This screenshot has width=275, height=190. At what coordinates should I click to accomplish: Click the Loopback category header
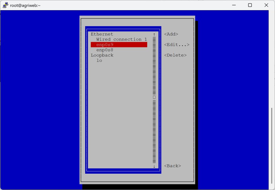tap(102, 55)
